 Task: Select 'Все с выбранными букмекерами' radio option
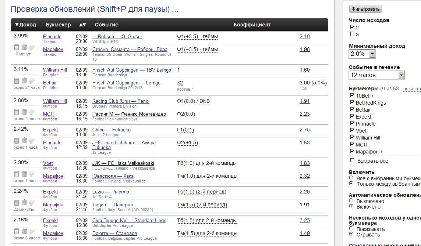pyautogui.click(x=351, y=178)
